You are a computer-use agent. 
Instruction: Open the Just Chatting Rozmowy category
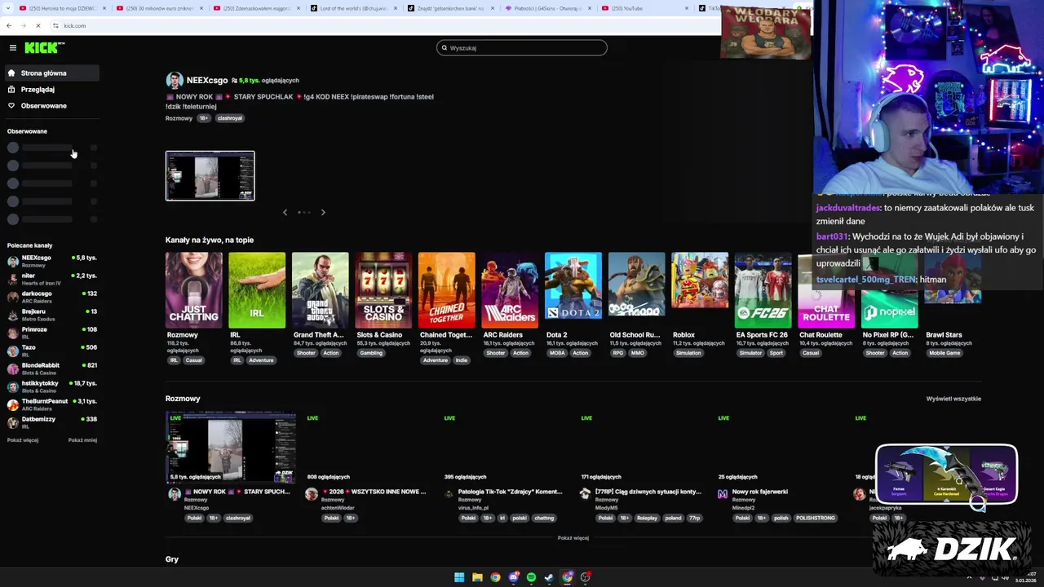[193, 290]
